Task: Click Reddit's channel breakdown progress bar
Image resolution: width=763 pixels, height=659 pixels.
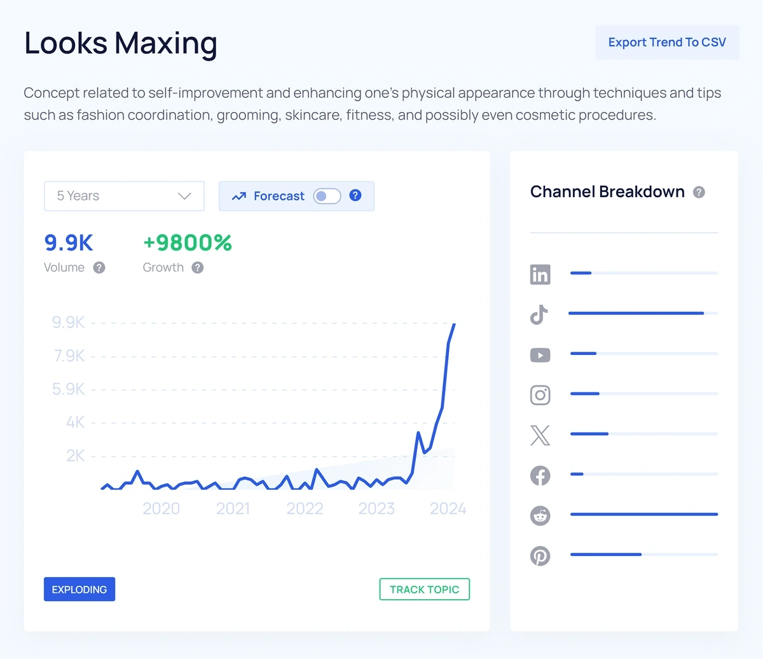Action: [x=643, y=514]
